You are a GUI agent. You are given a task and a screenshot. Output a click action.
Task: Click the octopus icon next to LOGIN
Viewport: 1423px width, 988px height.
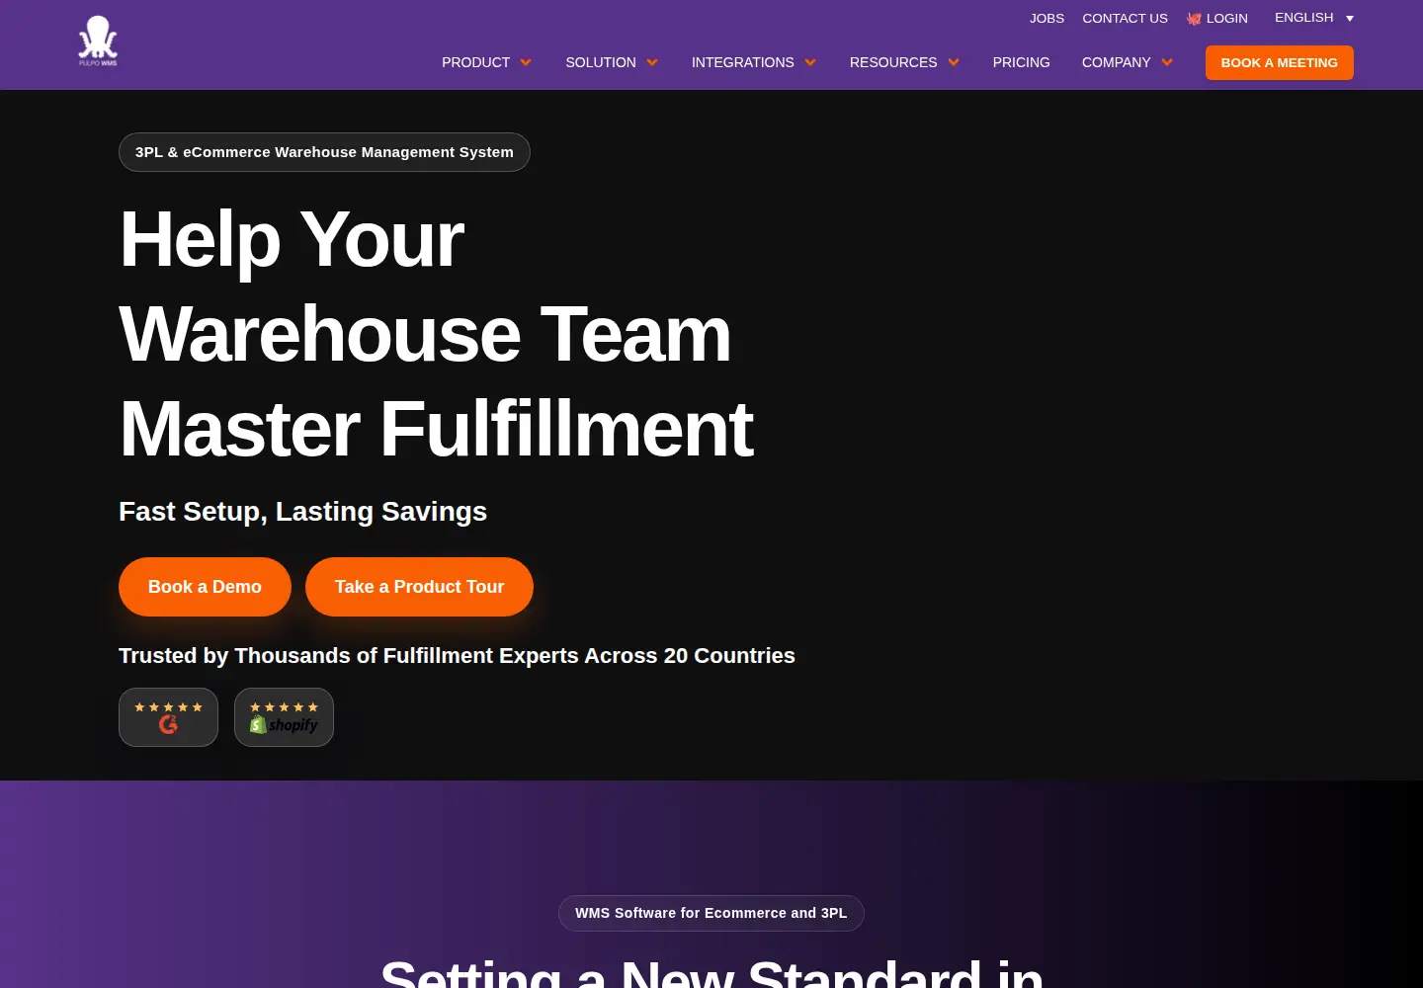[1194, 19]
